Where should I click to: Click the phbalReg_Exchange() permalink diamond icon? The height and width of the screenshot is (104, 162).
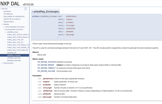click(x=33, y=12)
